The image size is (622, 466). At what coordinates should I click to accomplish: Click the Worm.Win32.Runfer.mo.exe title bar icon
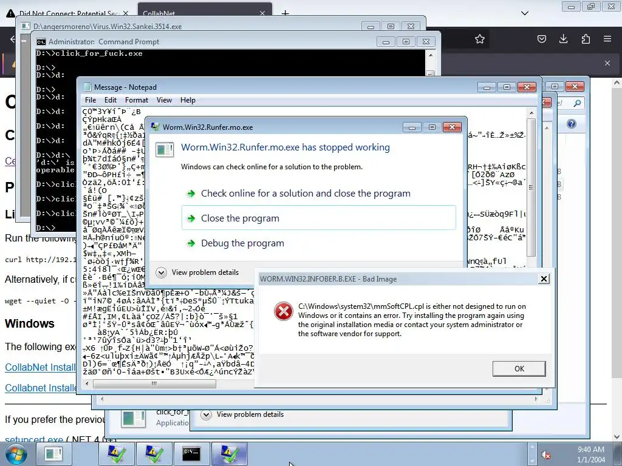[x=155, y=127]
